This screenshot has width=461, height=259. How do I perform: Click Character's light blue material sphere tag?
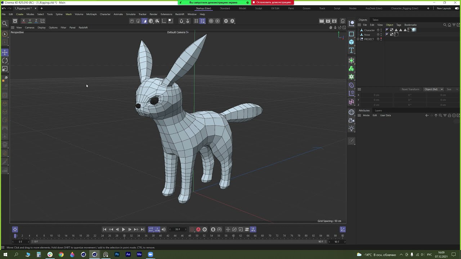coord(414,30)
